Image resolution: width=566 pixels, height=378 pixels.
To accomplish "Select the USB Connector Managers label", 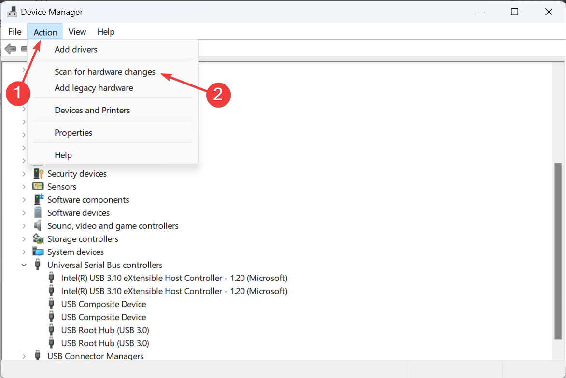I will point(95,356).
